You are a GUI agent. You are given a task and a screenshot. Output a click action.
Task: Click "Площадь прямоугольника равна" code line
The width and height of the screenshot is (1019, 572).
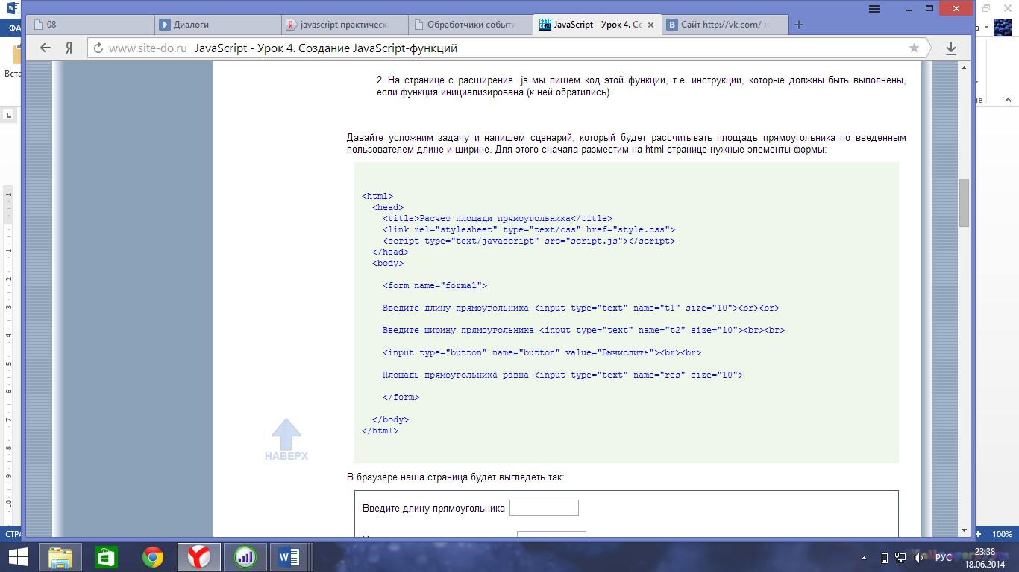[x=563, y=375]
